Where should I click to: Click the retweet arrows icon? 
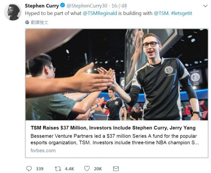pyautogui.click(x=58, y=169)
